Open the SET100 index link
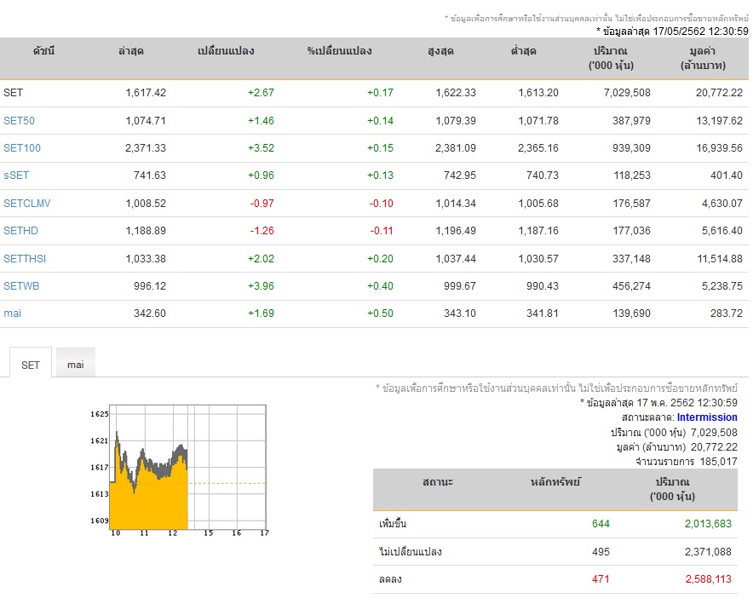The width and height of the screenshot is (753, 604). click(22, 148)
